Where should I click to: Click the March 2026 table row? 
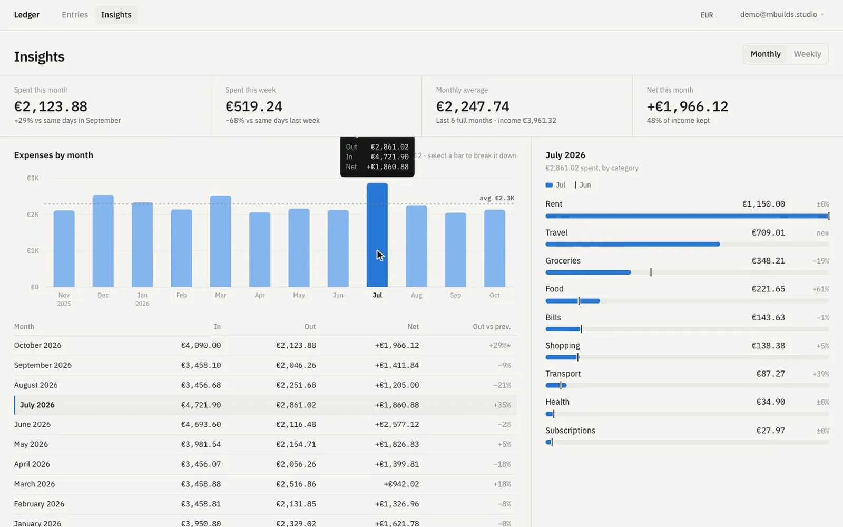[265, 484]
